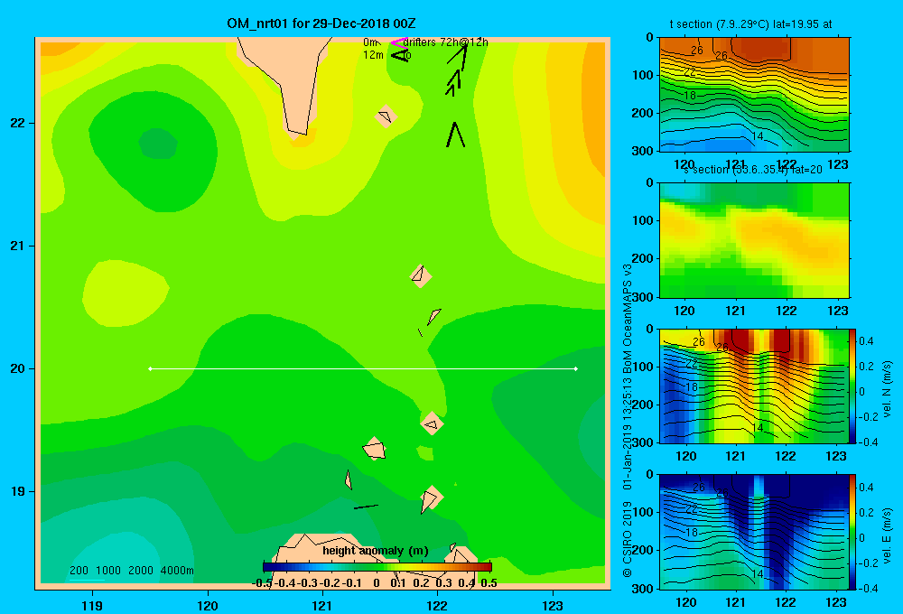
Task: Click the magenta drifter arrow legend symbol
Action: 399,42
